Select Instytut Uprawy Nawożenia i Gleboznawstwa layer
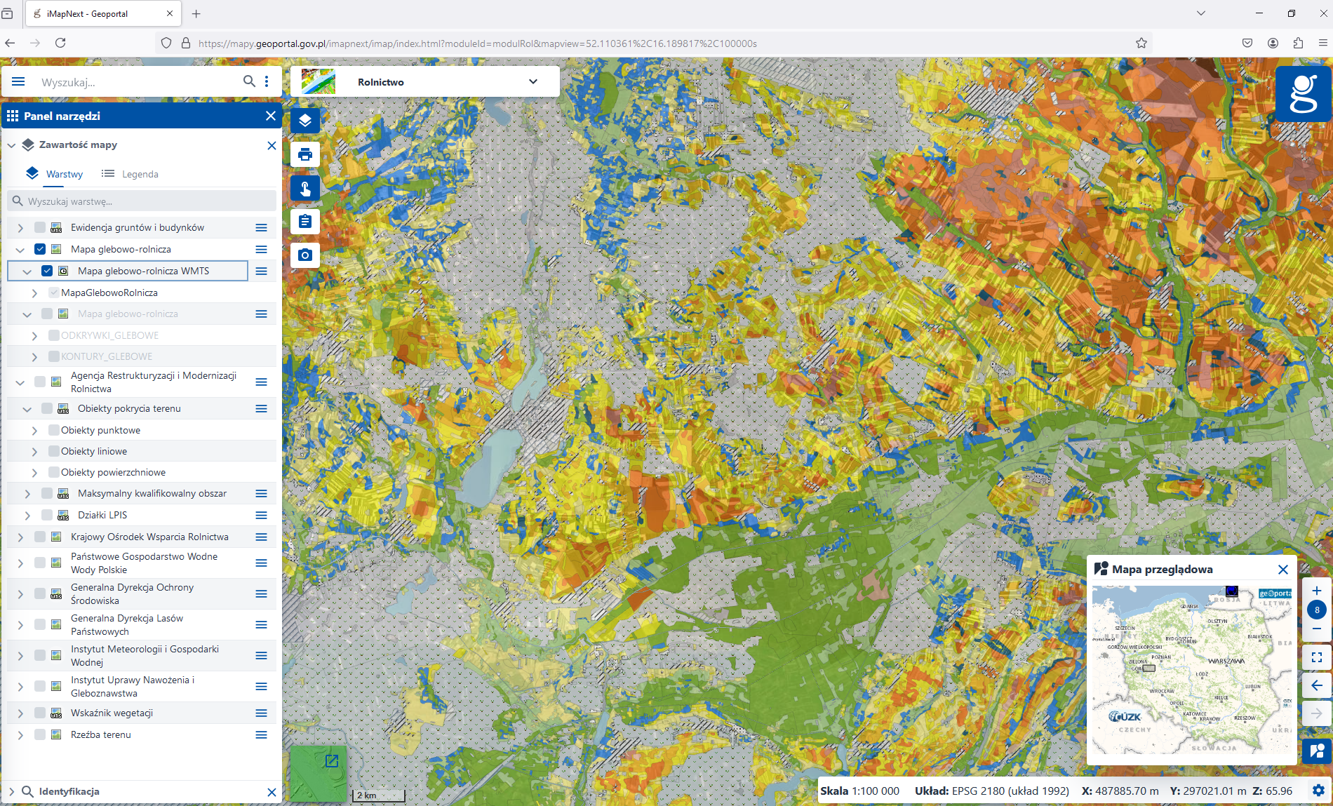This screenshot has width=1333, height=806. coord(132,687)
